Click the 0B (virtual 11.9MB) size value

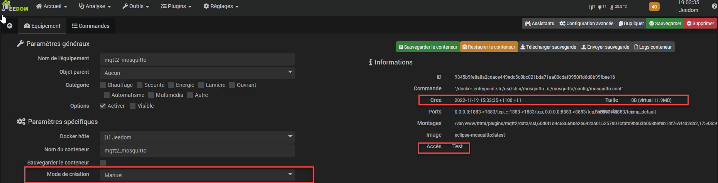651,100
